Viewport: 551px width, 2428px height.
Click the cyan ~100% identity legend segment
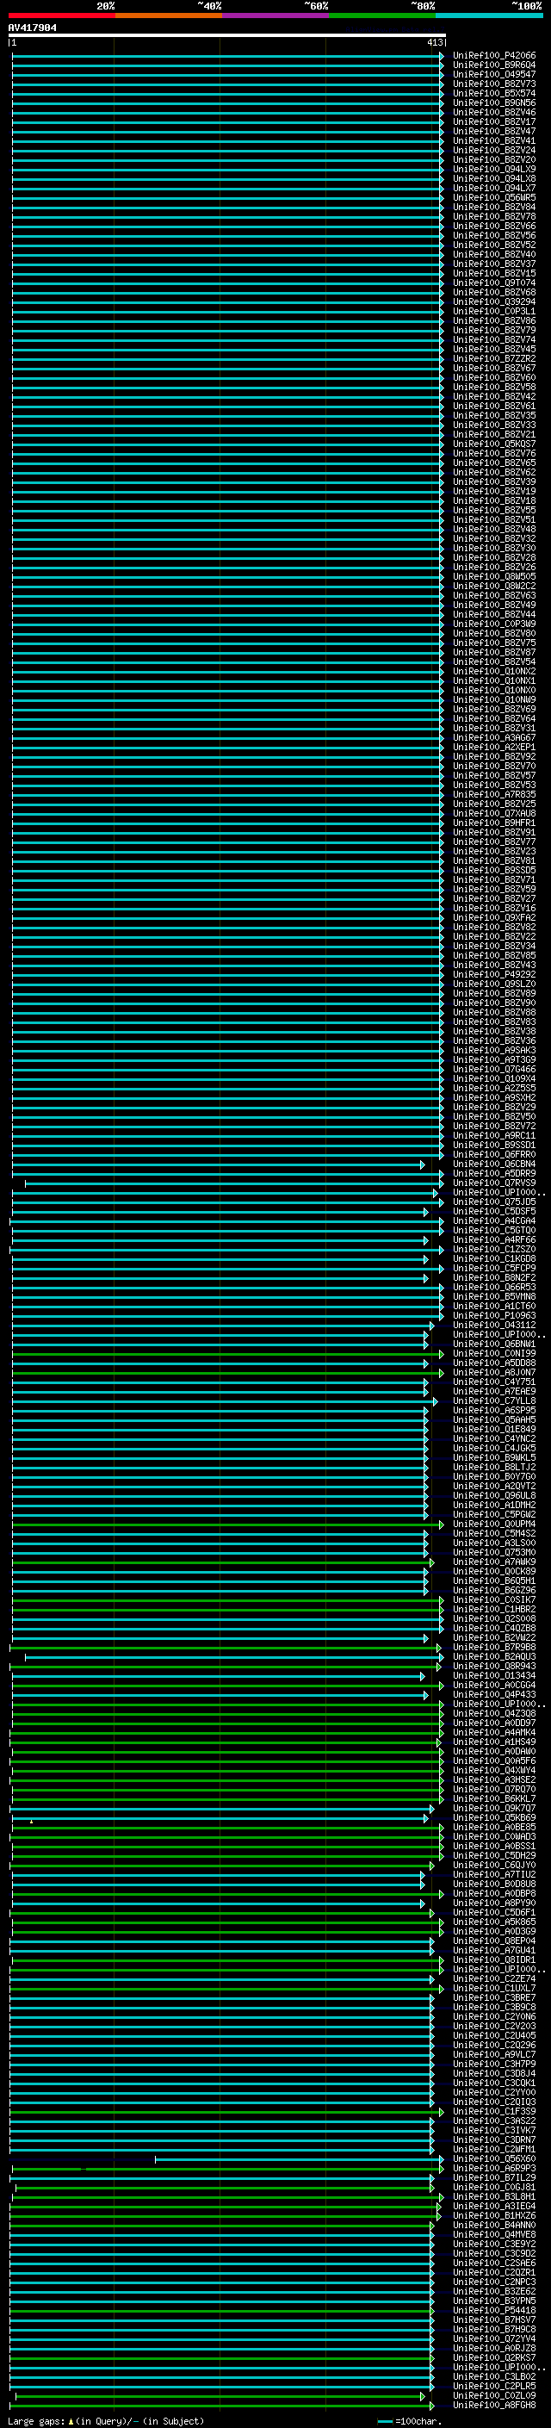click(x=489, y=16)
